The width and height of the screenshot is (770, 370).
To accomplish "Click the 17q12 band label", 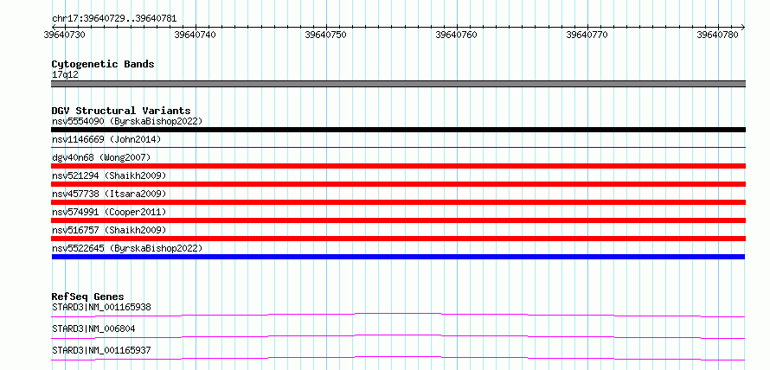I will click(x=65, y=75).
